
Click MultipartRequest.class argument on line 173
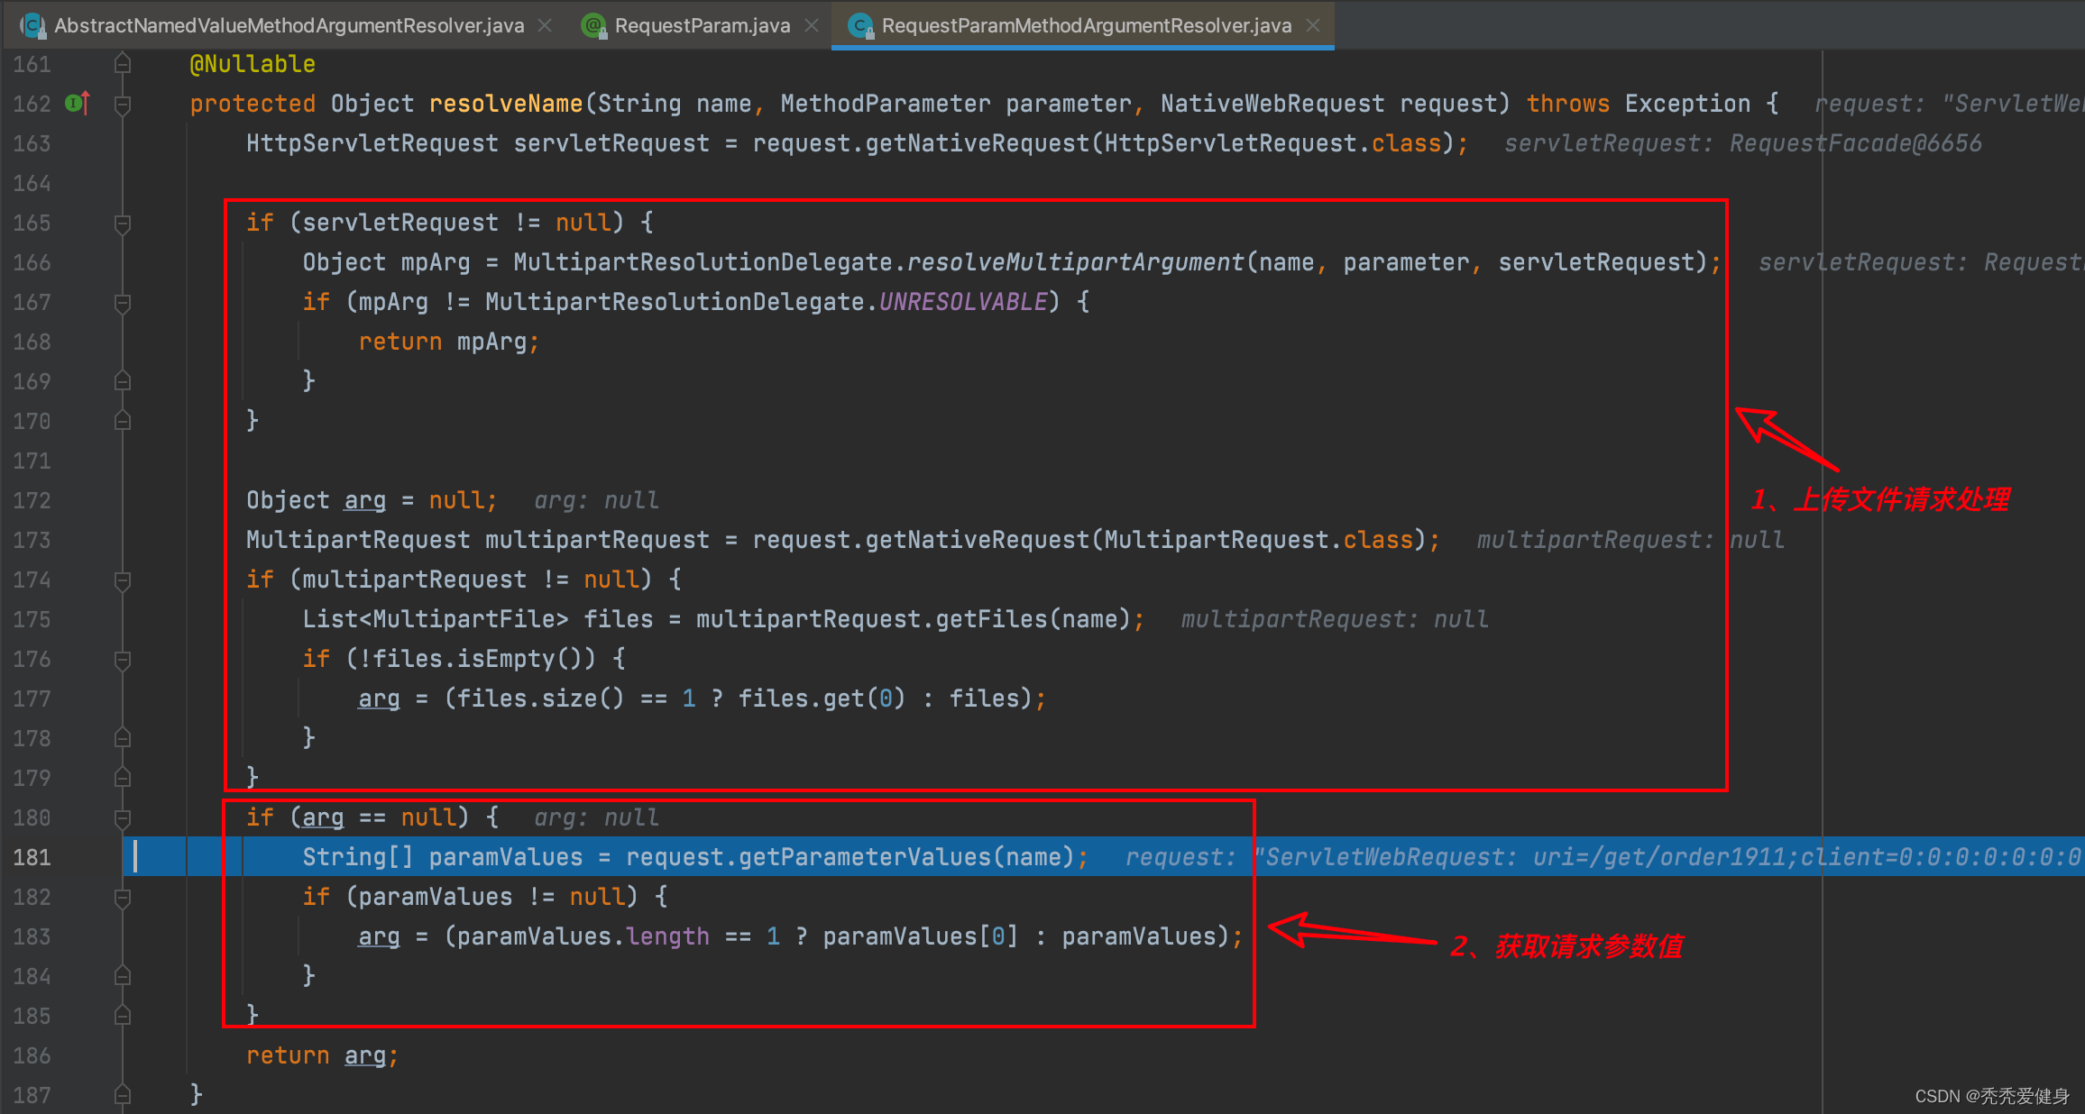[1259, 540]
